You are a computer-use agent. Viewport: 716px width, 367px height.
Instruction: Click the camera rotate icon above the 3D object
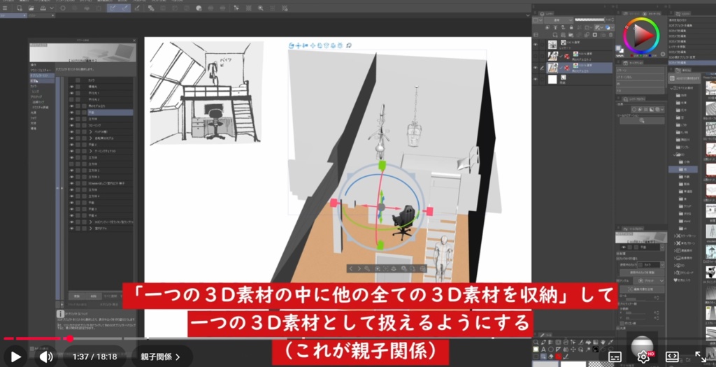point(292,45)
